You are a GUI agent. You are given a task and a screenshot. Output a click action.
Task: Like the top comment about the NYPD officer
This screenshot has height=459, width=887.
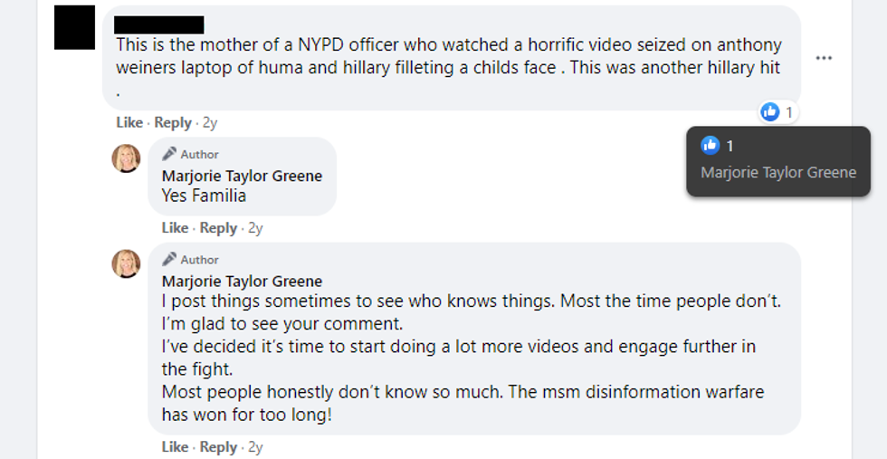point(129,122)
